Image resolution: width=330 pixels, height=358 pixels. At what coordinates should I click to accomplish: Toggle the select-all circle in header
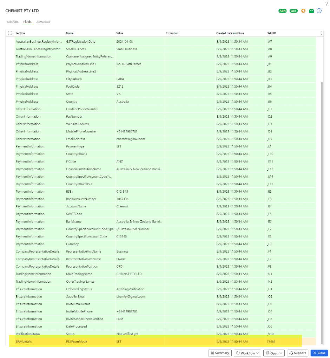(x=10, y=33)
